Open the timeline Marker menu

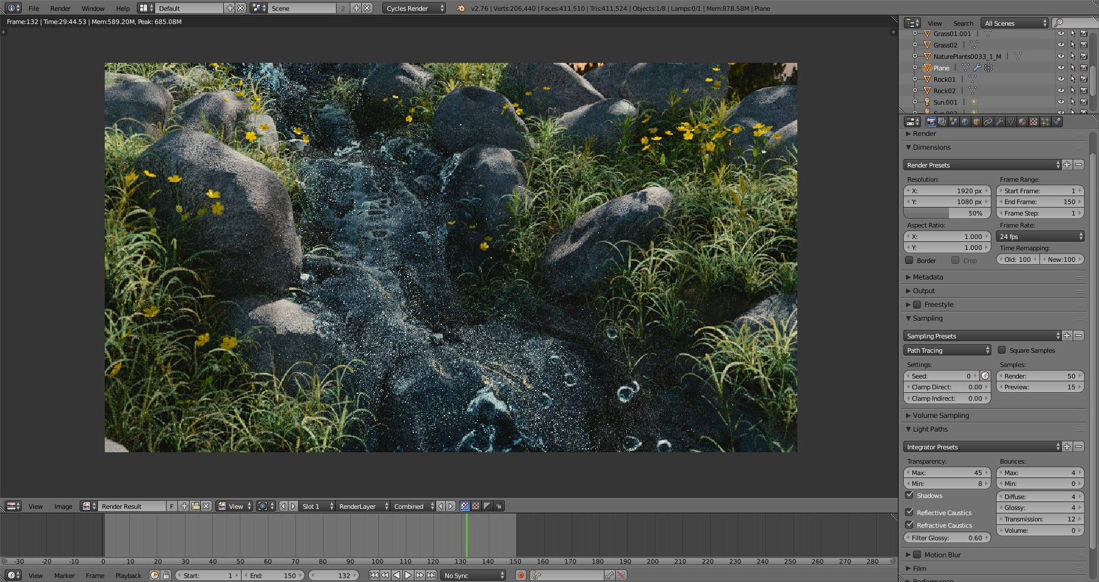coord(64,576)
